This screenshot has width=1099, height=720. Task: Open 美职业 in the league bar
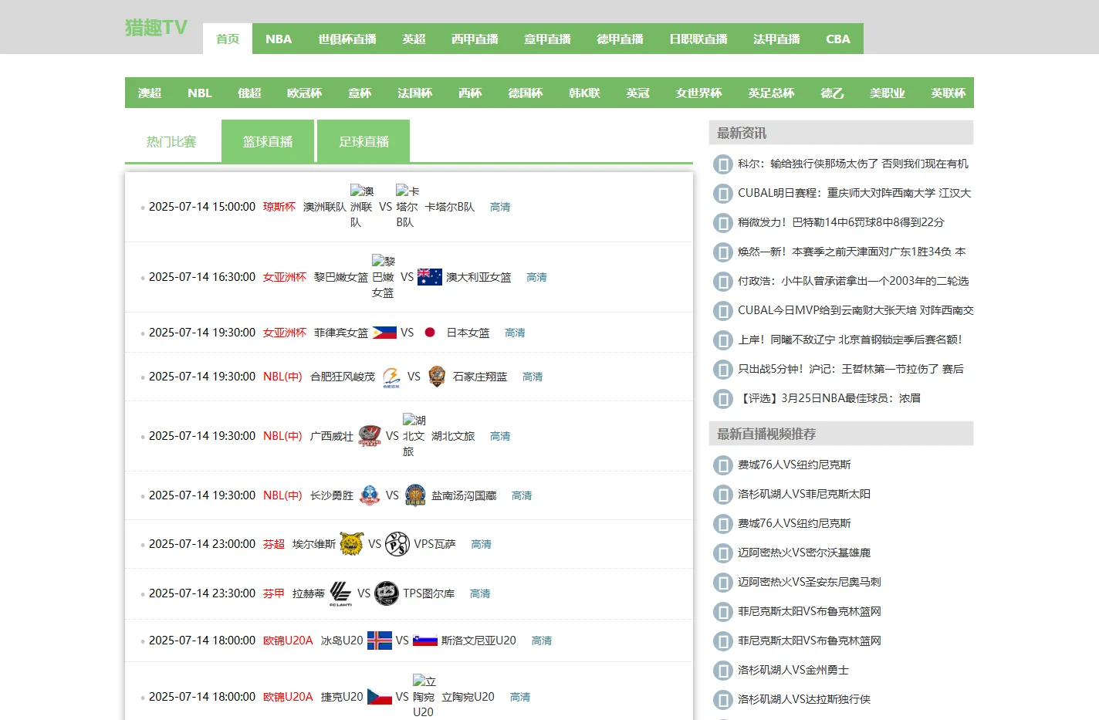(888, 93)
